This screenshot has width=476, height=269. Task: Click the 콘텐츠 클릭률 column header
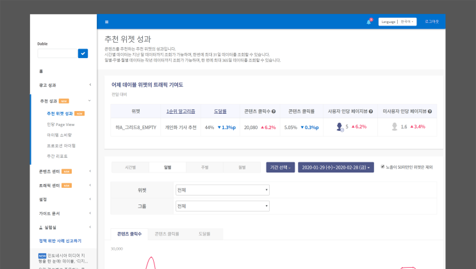[x=301, y=111]
